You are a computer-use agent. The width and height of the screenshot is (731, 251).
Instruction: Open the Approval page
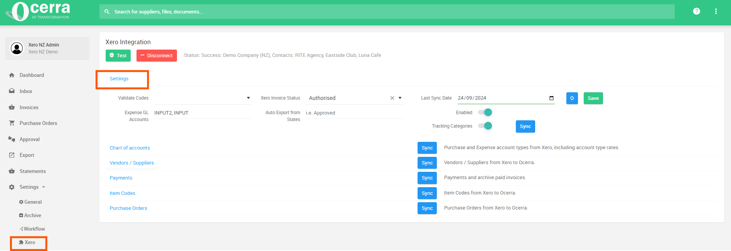(30, 140)
